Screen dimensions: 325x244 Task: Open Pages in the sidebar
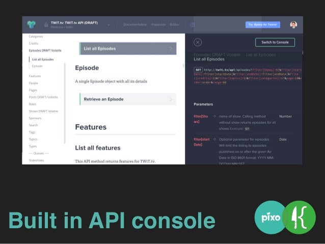pos(33,90)
